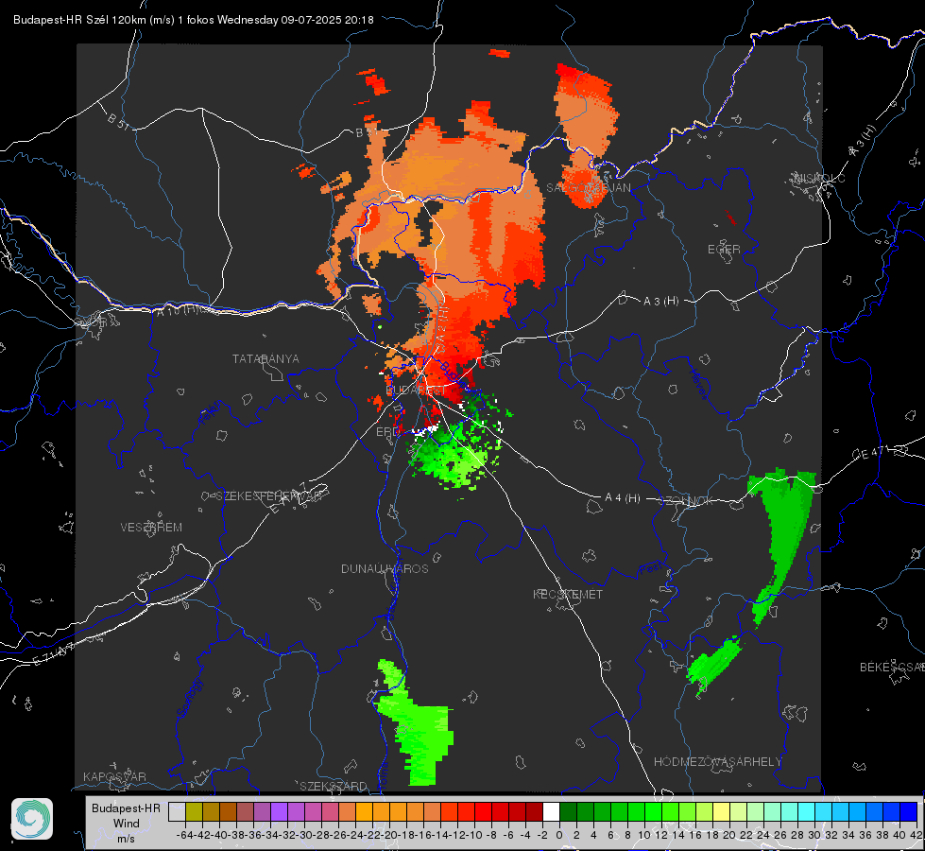This screenshot has height=851, width=925.
Task: Click the KECSKEMÉT city label
Action: pos(568,594)
